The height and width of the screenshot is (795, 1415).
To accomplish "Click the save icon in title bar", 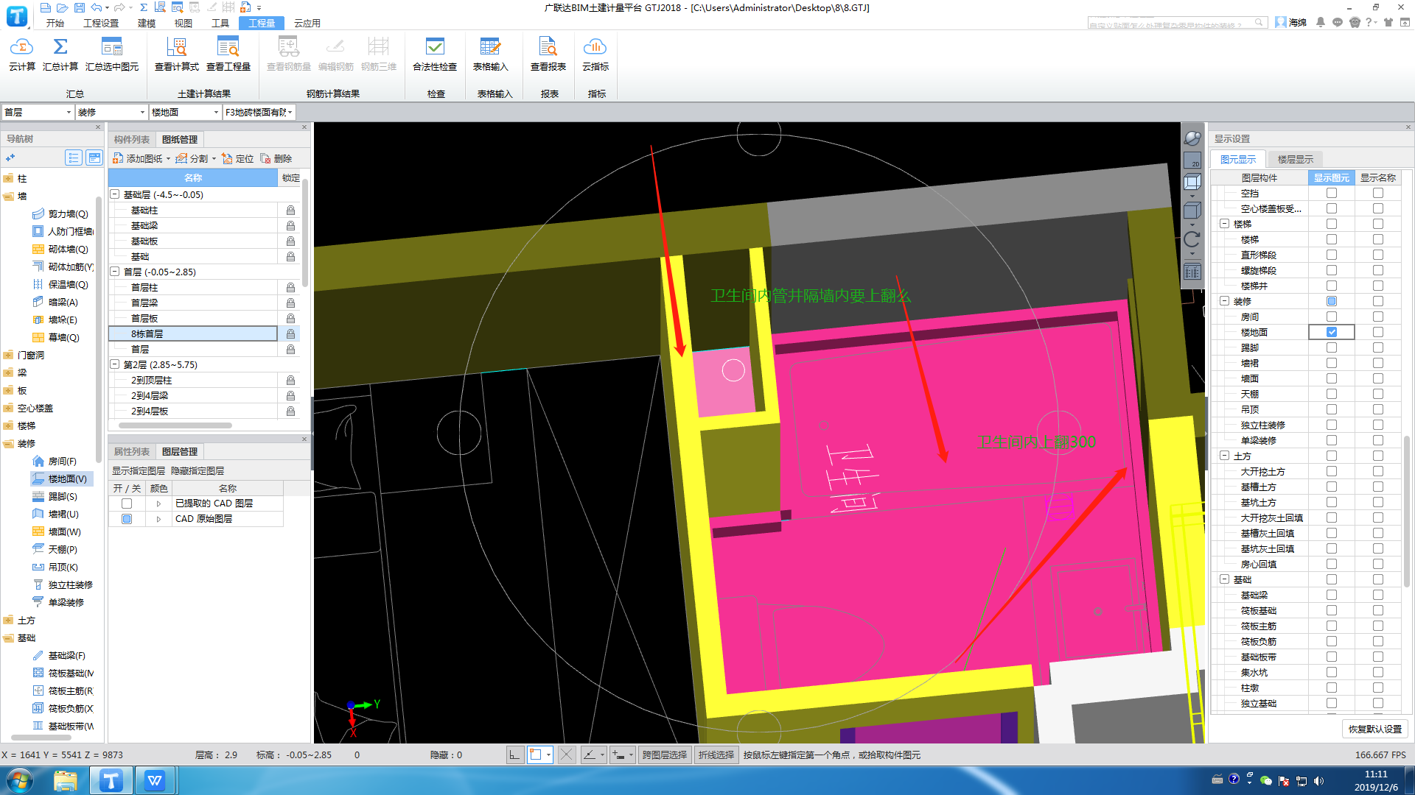I will pyautogui.click(x=79, y=7).
